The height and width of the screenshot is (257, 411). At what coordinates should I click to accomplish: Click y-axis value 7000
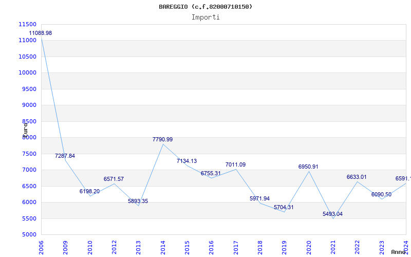click(29, 170)
